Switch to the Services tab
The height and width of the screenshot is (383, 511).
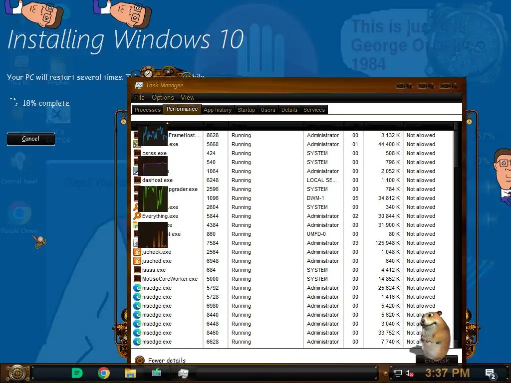point(314,110)
